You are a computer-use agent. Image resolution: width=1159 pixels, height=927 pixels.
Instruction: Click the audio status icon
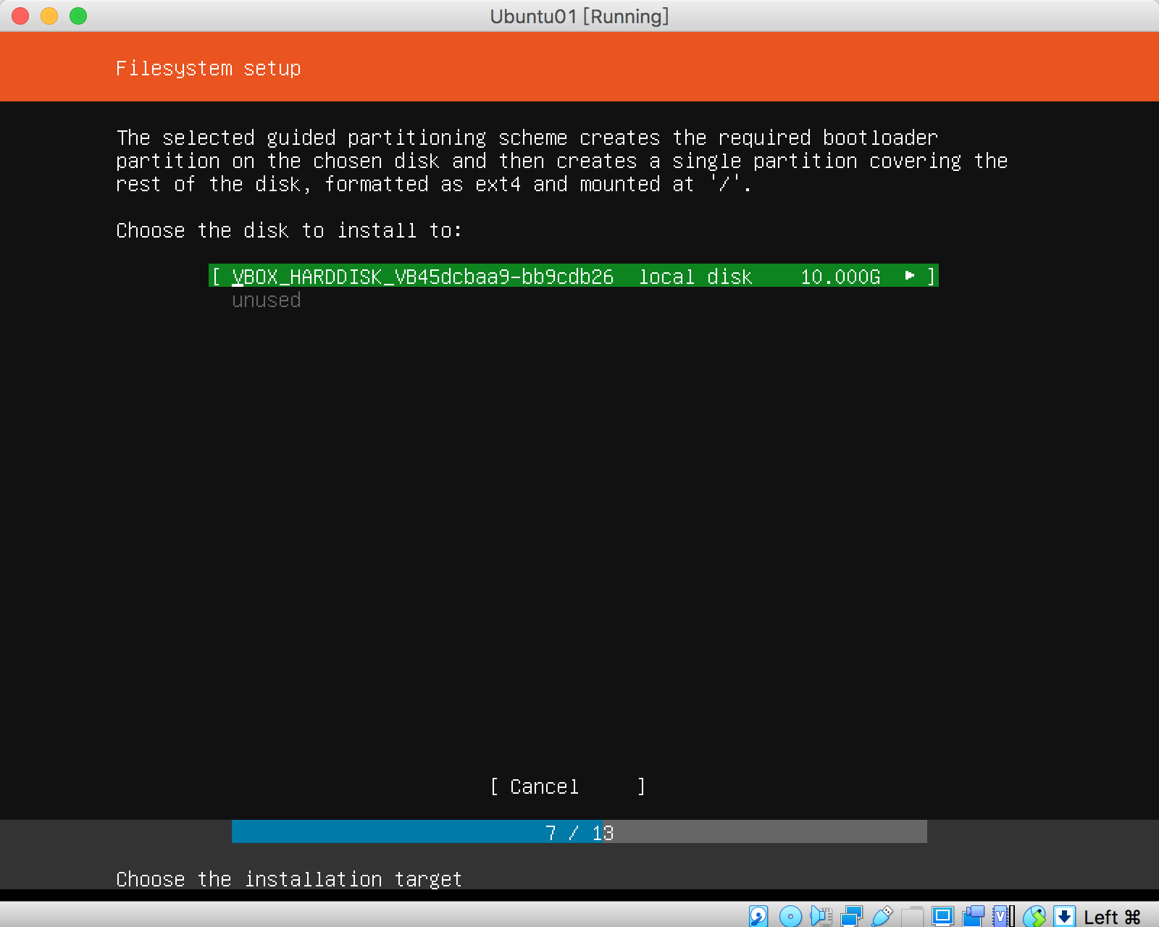(821, 916)
